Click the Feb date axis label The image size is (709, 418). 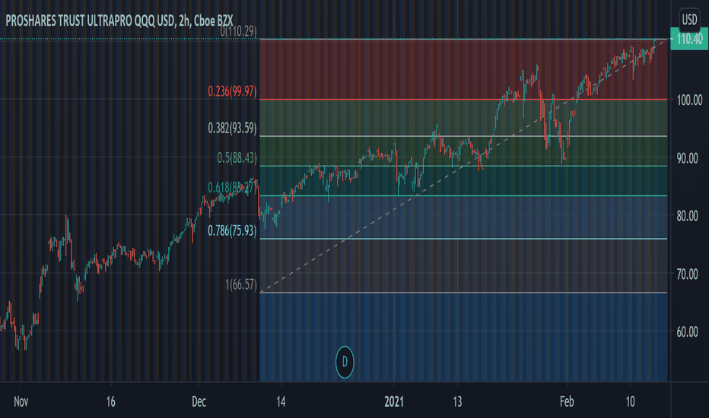pos(567,402)
